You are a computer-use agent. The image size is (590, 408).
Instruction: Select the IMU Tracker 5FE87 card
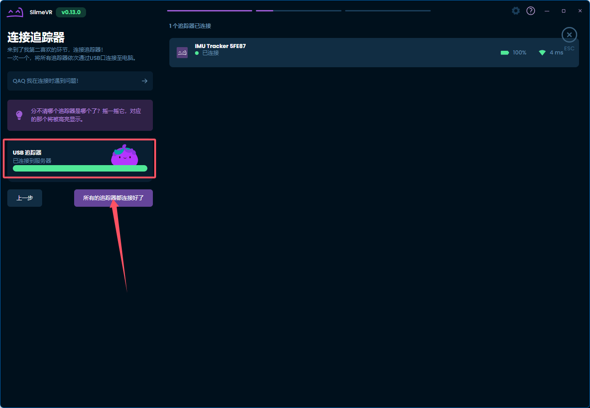pos(374,53)
